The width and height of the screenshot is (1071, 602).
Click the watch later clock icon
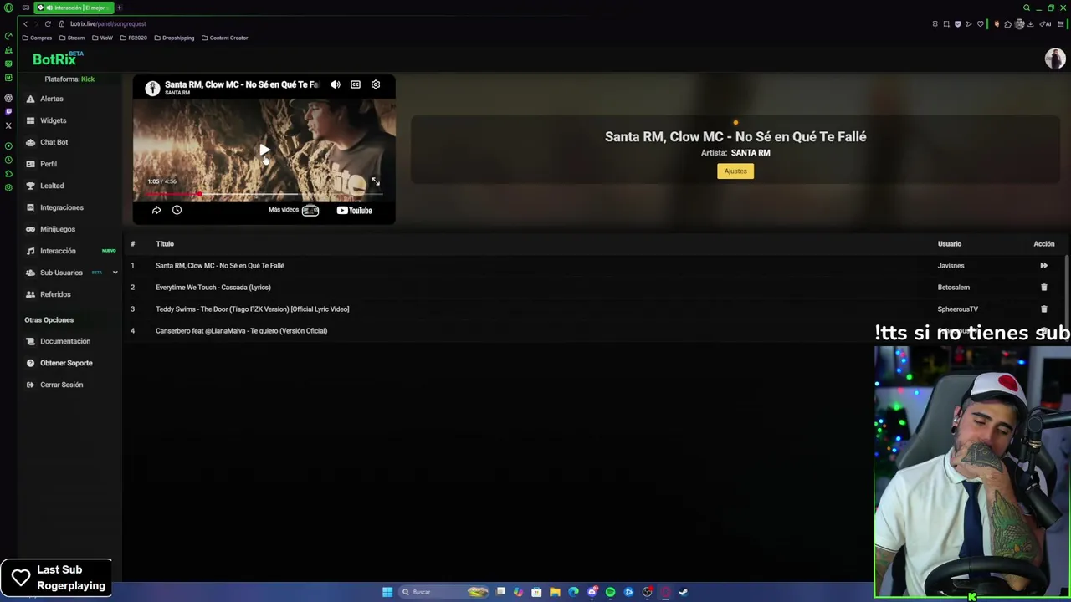[x=177, y=210]
